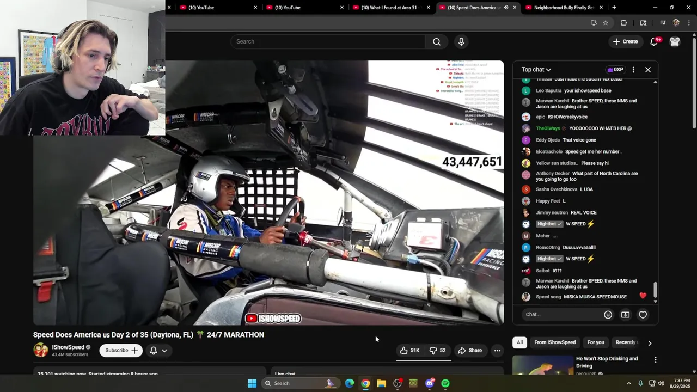Screen dimensions: 697x392
Task: Start voice search with the microphone icon
Action: point(461,41)
